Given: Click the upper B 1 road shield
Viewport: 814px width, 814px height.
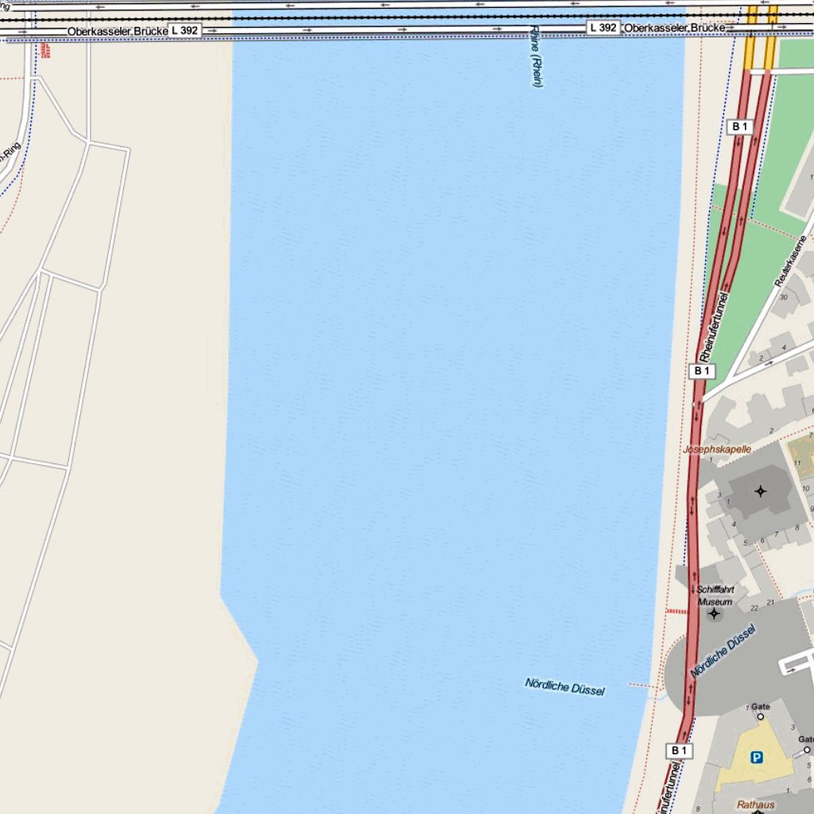Looking at the screenshot, I should pos(740,125).
